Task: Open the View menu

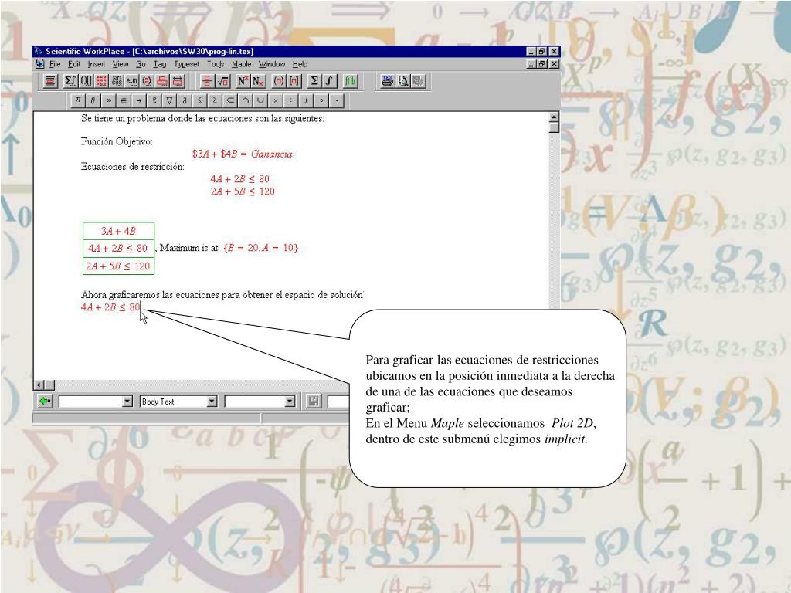Action: click(x=120, y=64)
